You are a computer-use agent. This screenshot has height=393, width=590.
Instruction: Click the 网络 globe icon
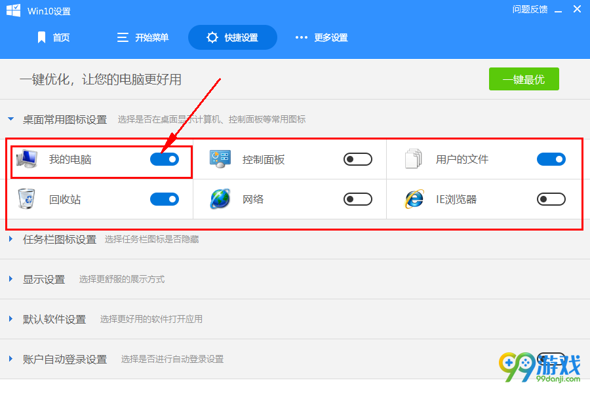point(220,198)
